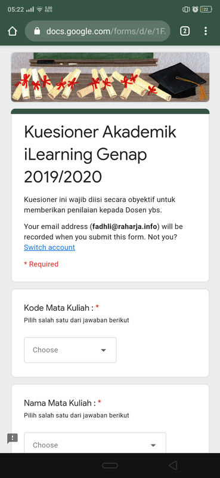Tap the battery indicator in status bar

tap(206, 10)
